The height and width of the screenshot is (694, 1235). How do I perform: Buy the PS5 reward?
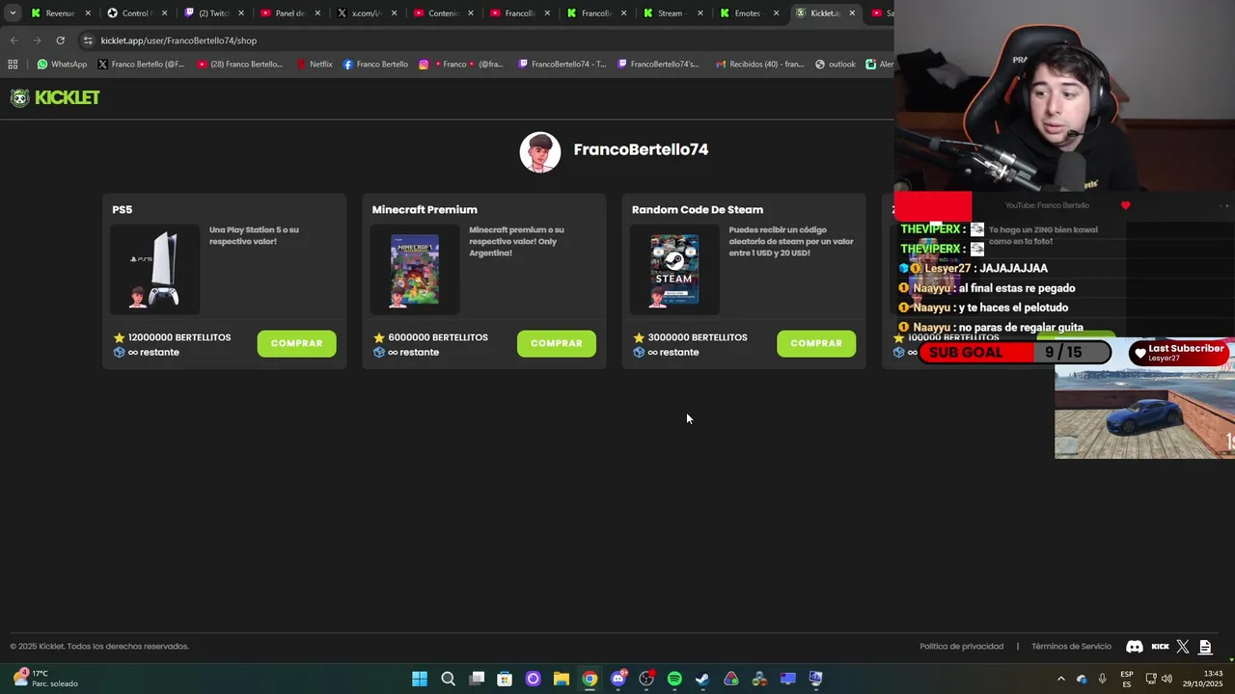(296, 343)
